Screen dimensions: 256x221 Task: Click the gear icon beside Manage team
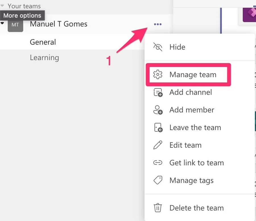(158, 75)
